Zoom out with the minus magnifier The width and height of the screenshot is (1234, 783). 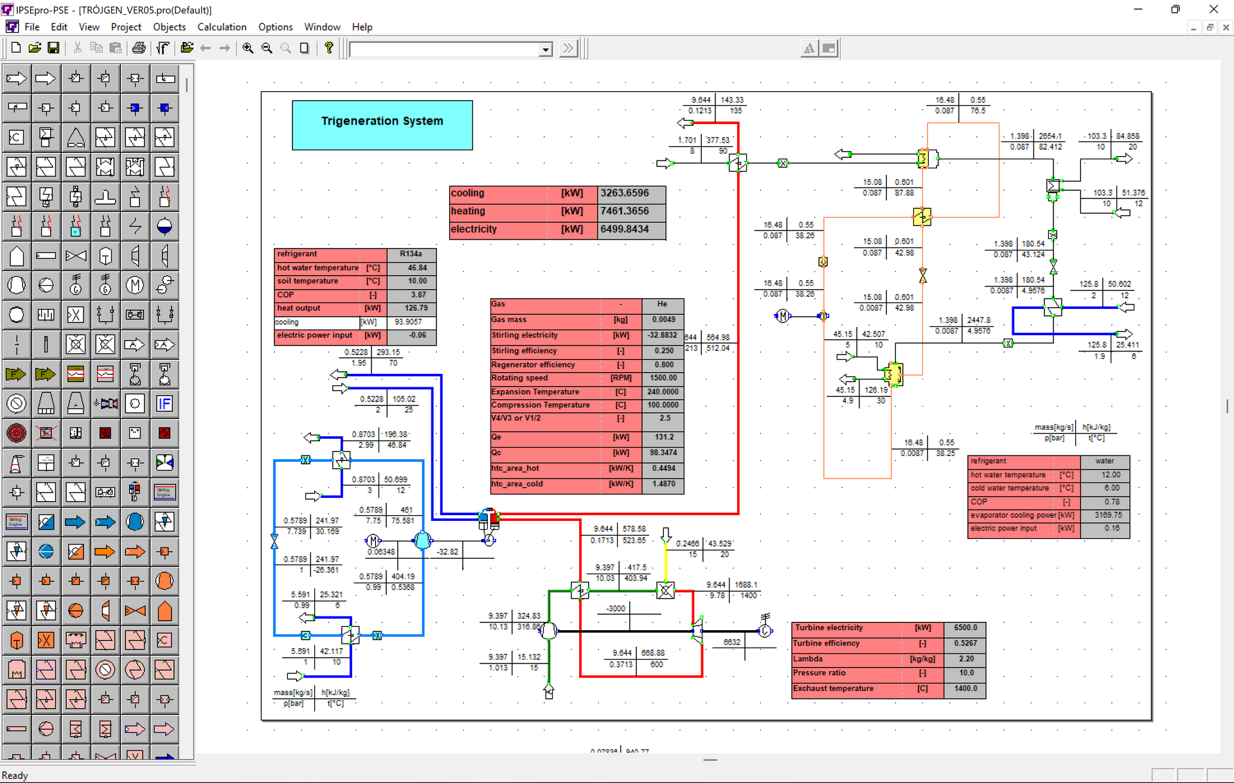point(267,48)
